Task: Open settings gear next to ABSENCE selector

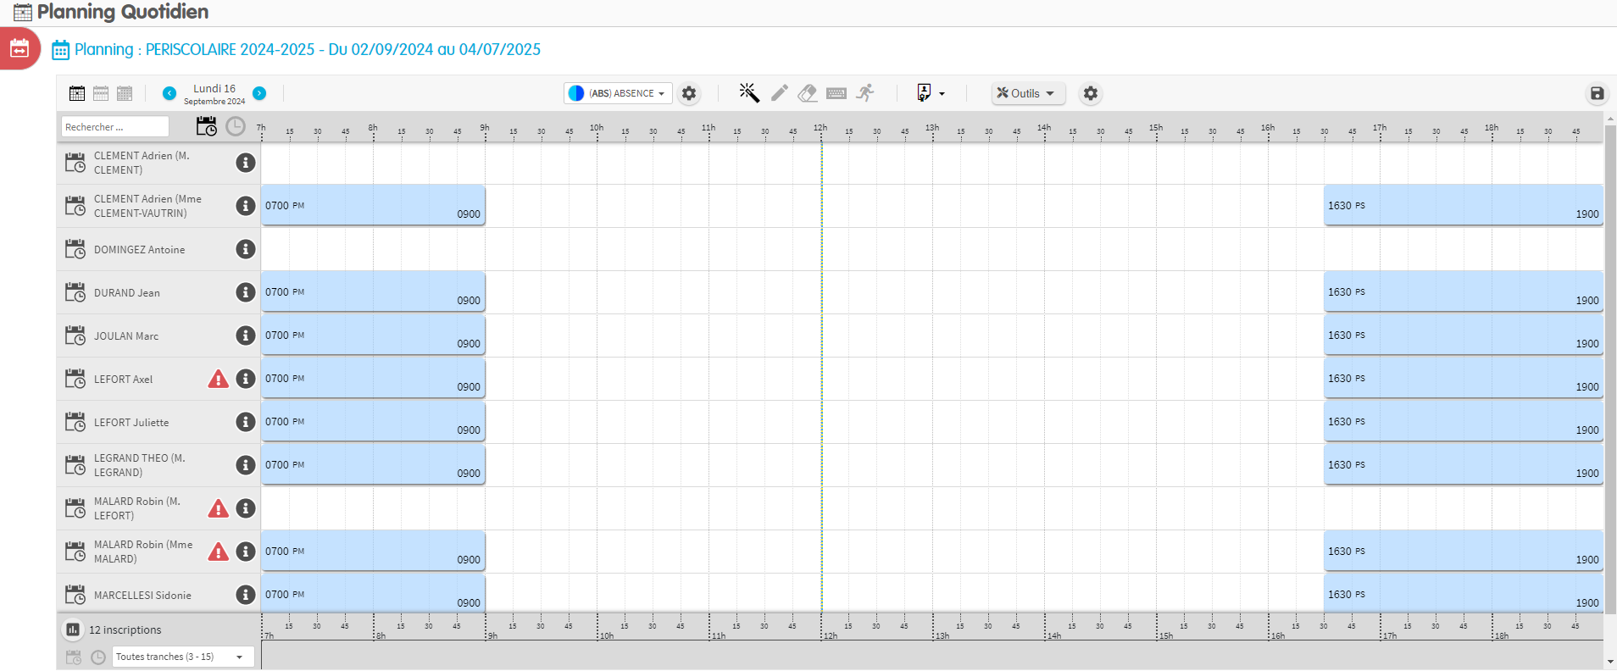Action: click(689, 93)
